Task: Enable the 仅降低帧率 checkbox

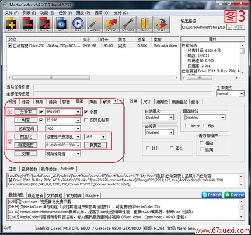Action: pyautogui.click(x=86, y=120)
